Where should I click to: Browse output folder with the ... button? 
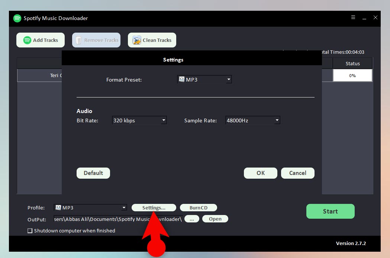point(192,219)
